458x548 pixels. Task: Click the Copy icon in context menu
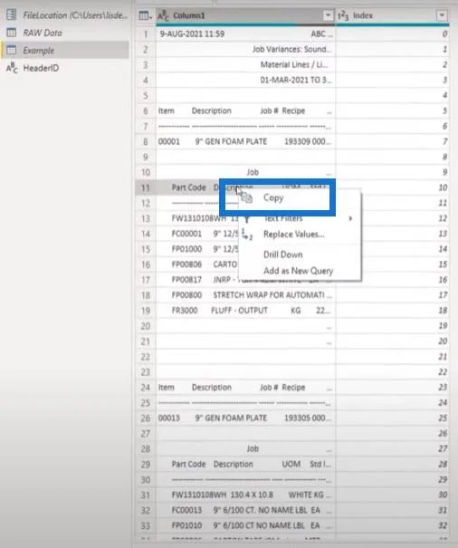[247, 197]
